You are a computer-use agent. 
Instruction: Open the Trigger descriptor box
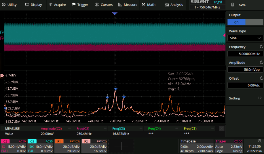click(229, 146)
